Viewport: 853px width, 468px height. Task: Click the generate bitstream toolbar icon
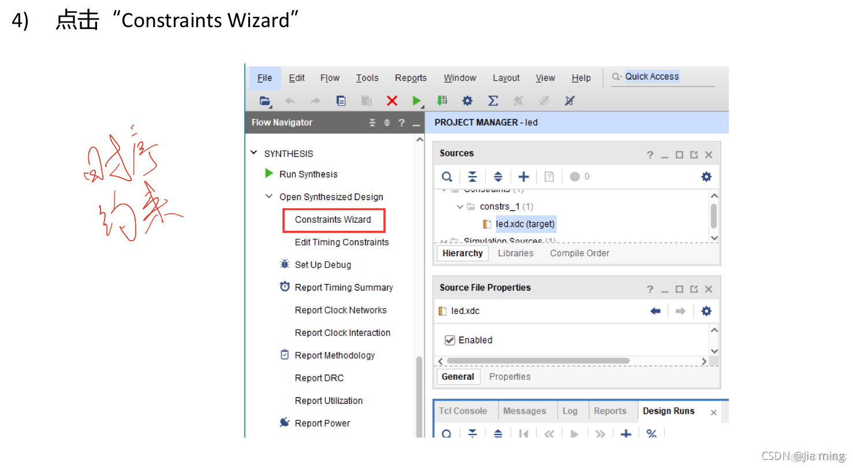[x=442, y=100]
